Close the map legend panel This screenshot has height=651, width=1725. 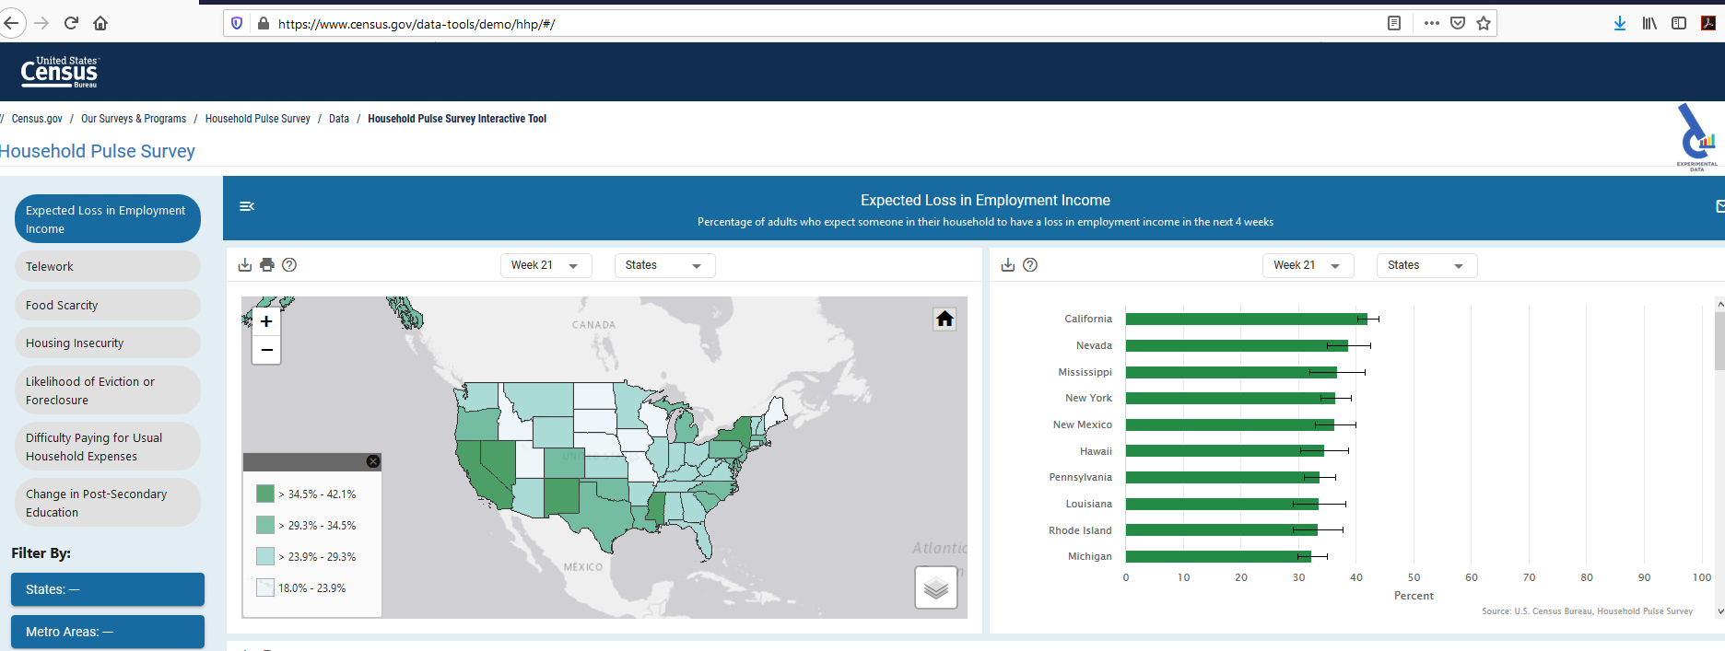click(372, 461)
